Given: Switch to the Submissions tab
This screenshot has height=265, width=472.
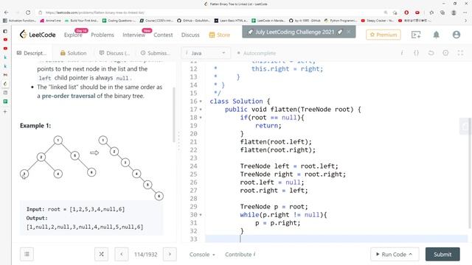Looking at the screenshot, I should coord(156,53).
